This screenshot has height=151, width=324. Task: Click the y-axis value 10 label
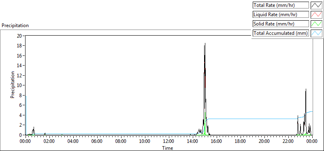click(x=19, y=85)
